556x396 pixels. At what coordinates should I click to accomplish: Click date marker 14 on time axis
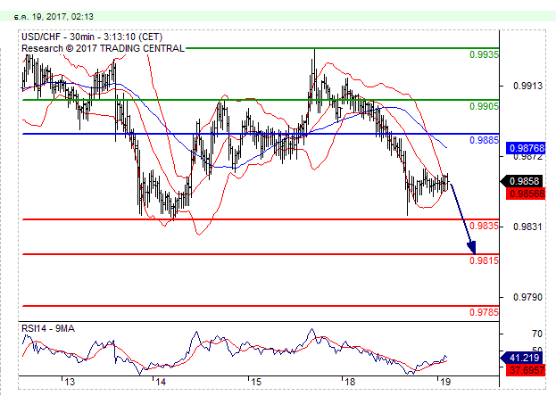[x=161, y=382]
